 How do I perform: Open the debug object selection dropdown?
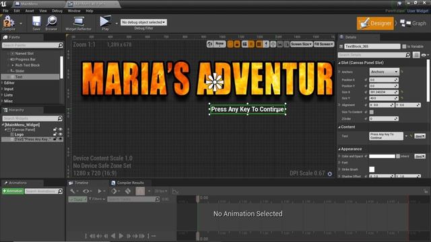point(143,22)
